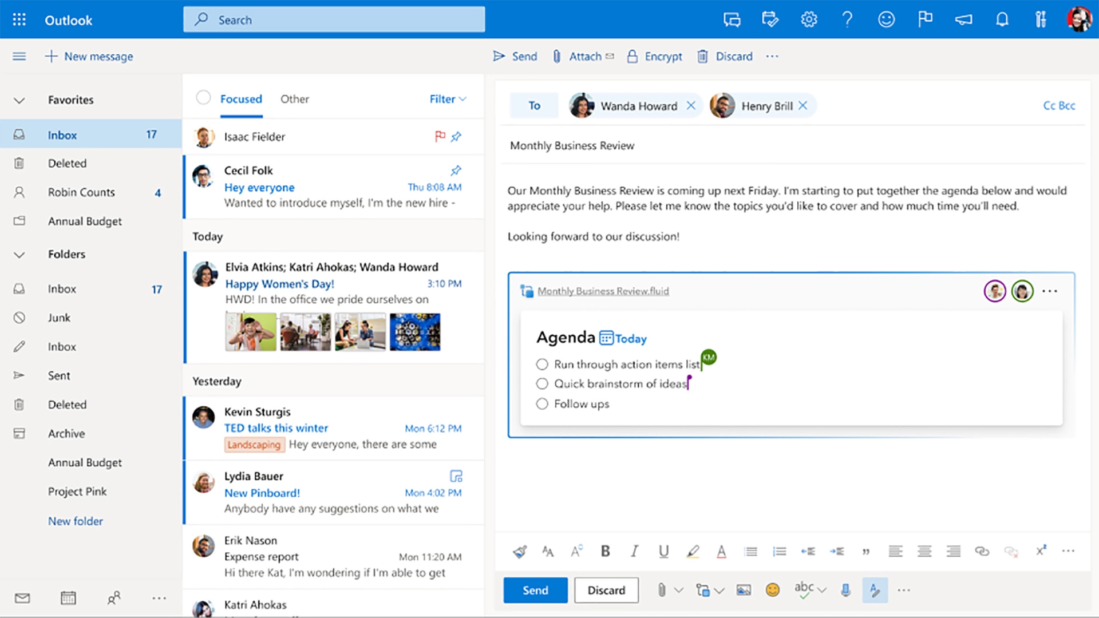
Task: Check the 'Follow ups' agenda item
Action: (542, 404)
